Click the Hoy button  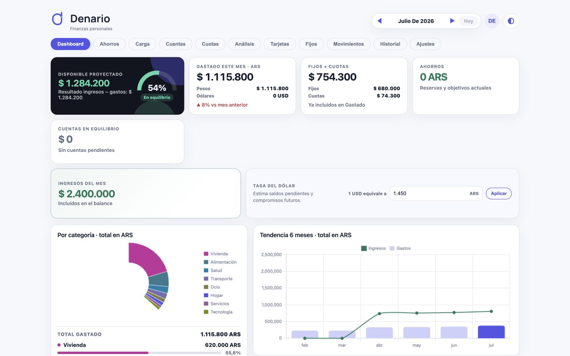(x=469, y=21)
